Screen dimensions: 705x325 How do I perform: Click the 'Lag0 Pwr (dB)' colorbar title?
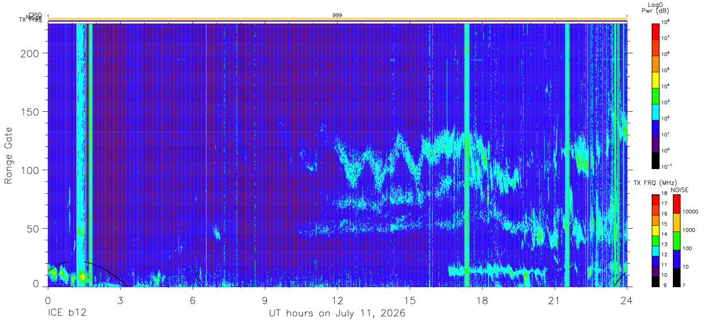pos(655,7)
